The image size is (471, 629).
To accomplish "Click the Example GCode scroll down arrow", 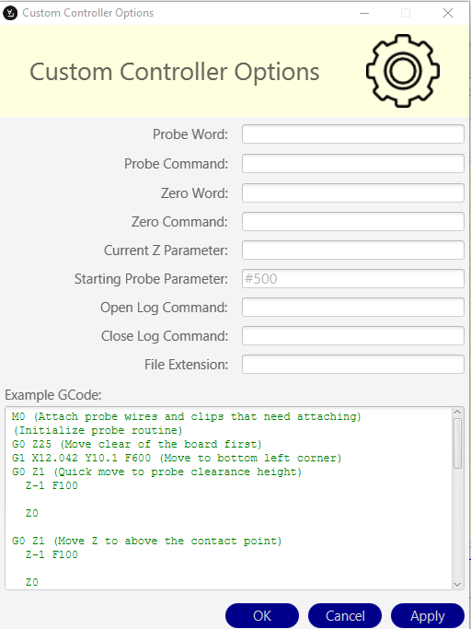I will point(457,585).
